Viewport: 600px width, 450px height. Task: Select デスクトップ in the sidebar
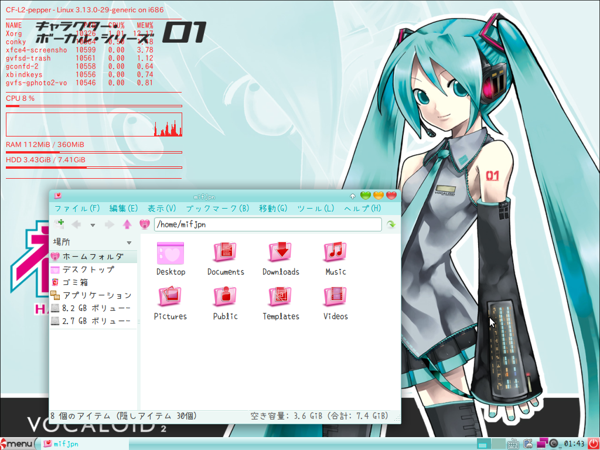[93, 270]
